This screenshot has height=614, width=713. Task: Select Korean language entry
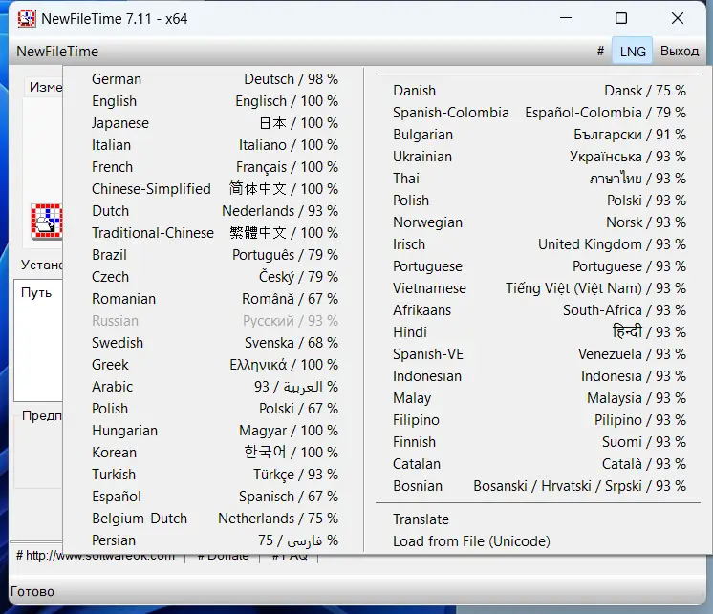pyautogui.click(x=214, y=453)
